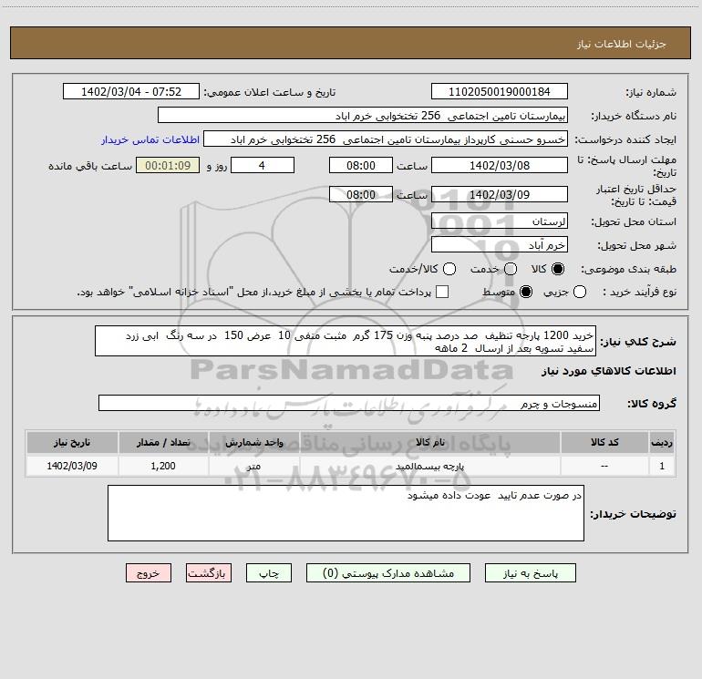Click the need number field 1102050019000184
The width and height of the screenshot is (702, 679).
click(x=500, y=91)
